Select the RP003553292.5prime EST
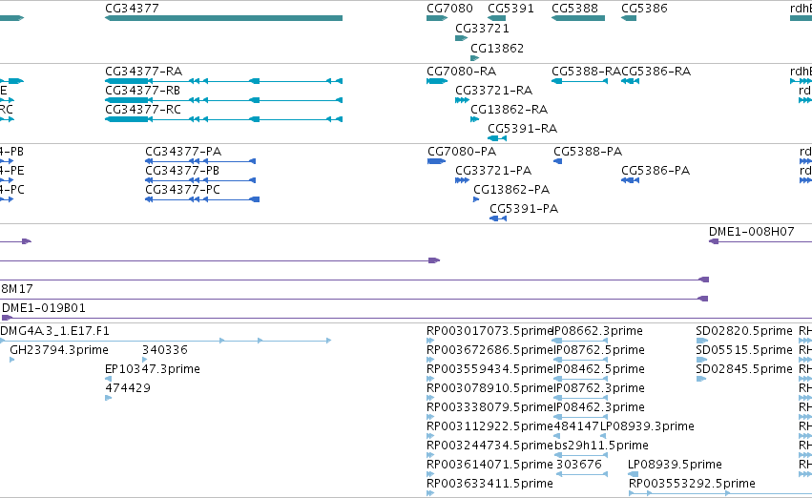812x498 pixels. [720, 493]
